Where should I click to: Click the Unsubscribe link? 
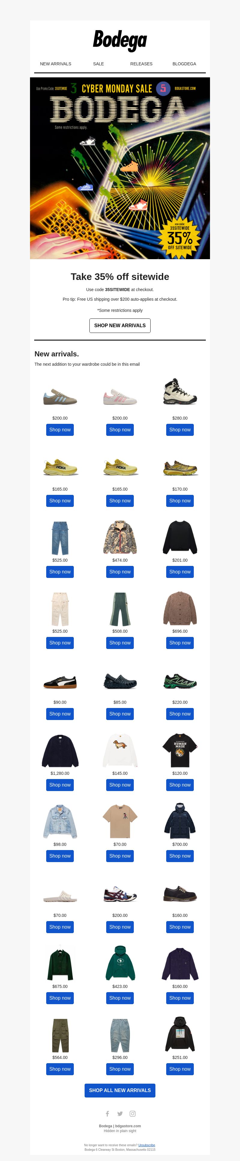tap(146, 1145)
